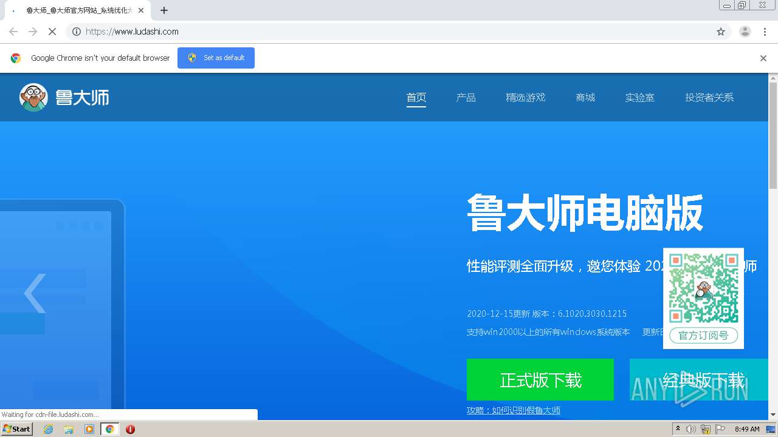
Task: Click the 官方订阅号 QR code image
Action: pos(703,288)
